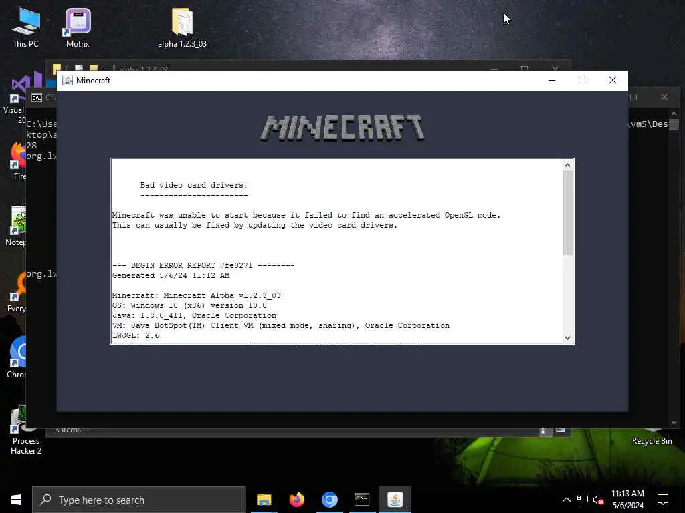
Task: Click the Java icon in Minecraft title bar
Action: [x=68, y=80]
